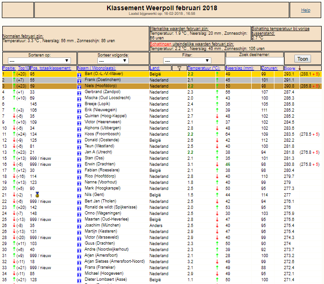
Task: Sort by the Neerslag (mm) column header
Action: point(240,68)
